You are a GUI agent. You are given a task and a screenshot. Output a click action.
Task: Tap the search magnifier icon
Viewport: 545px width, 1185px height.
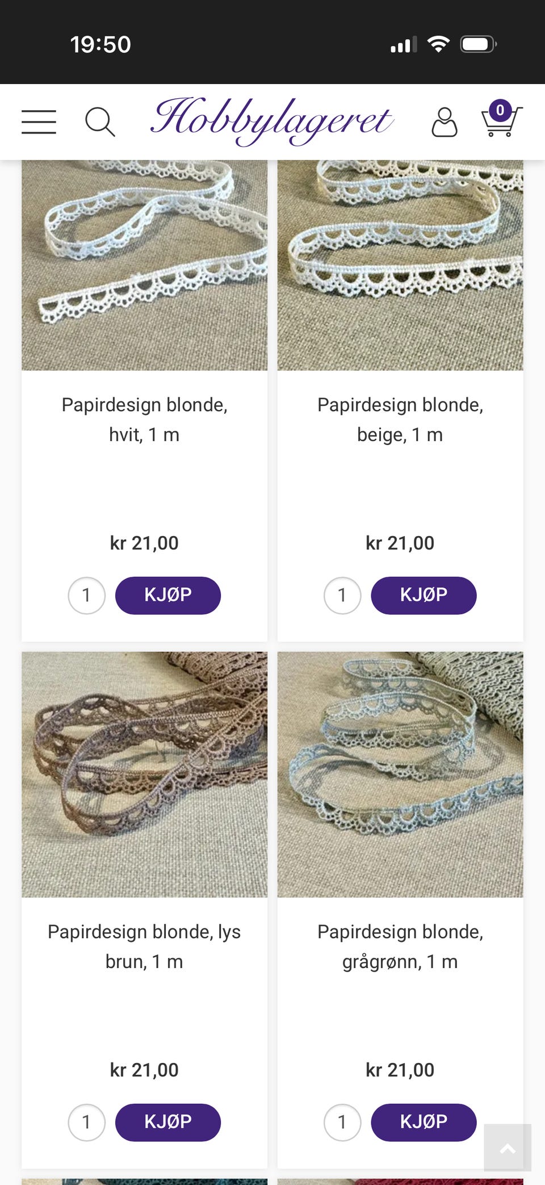click(100, 122)
